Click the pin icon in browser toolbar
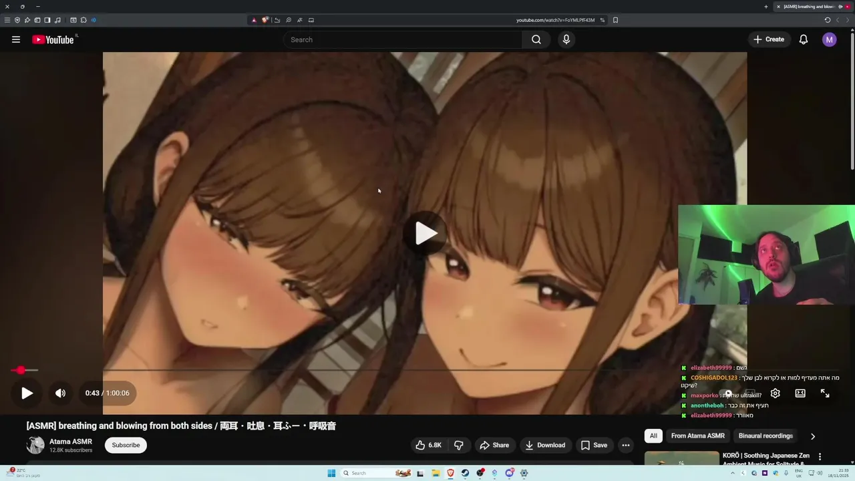Image resolution: width=855 pixels, height=481 pixels. [27, 20]
